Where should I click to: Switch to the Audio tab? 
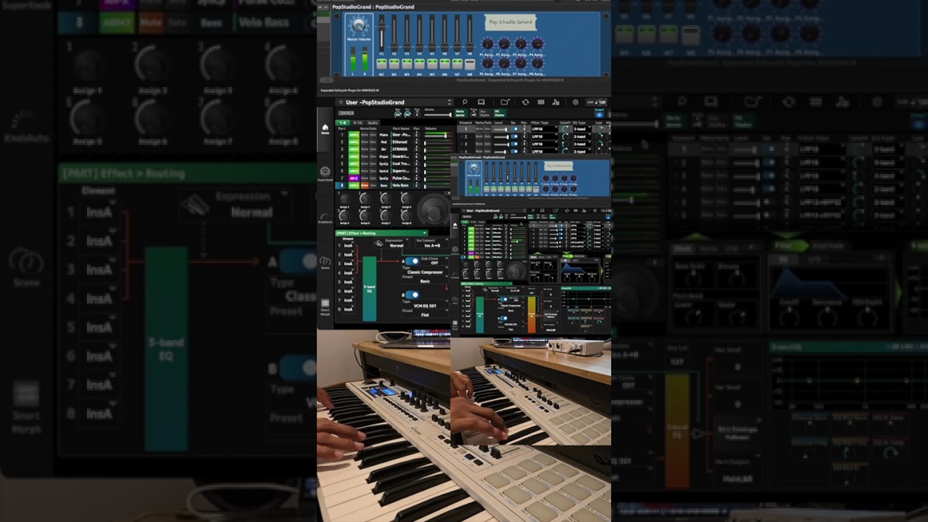[373, 123]
